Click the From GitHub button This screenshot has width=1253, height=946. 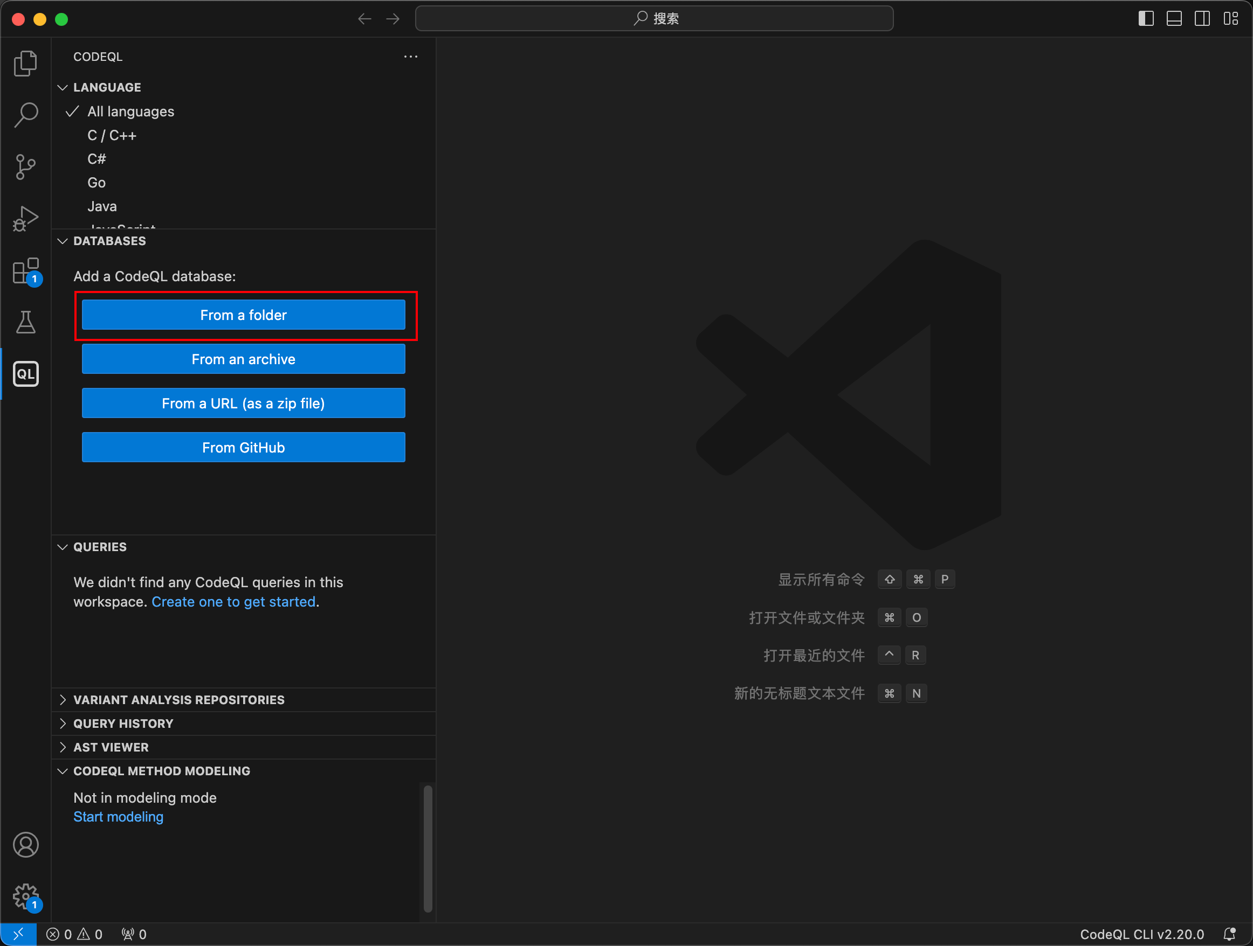pyautogui.click(x=243, y=447)
